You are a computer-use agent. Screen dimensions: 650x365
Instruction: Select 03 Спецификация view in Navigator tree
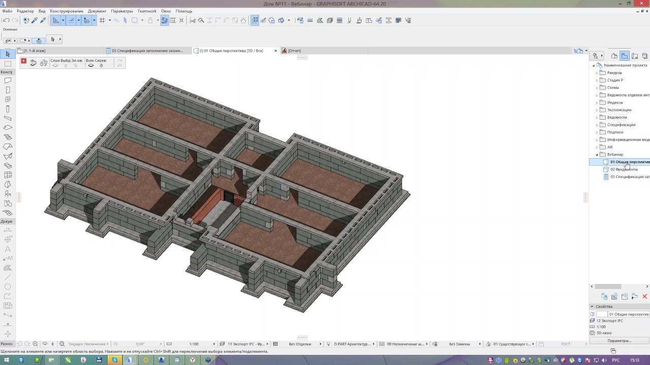[626, 177]
